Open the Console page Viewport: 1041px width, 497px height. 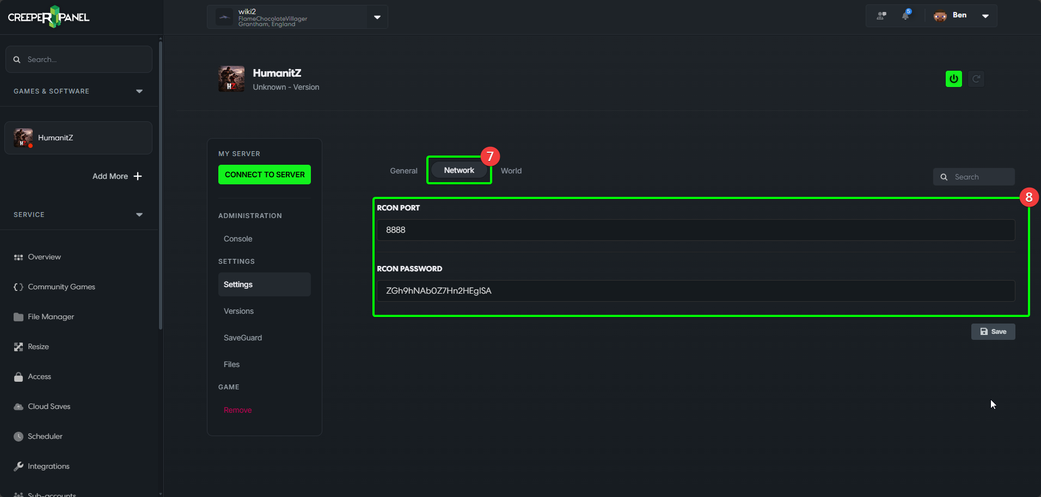(x=238, y=239)
